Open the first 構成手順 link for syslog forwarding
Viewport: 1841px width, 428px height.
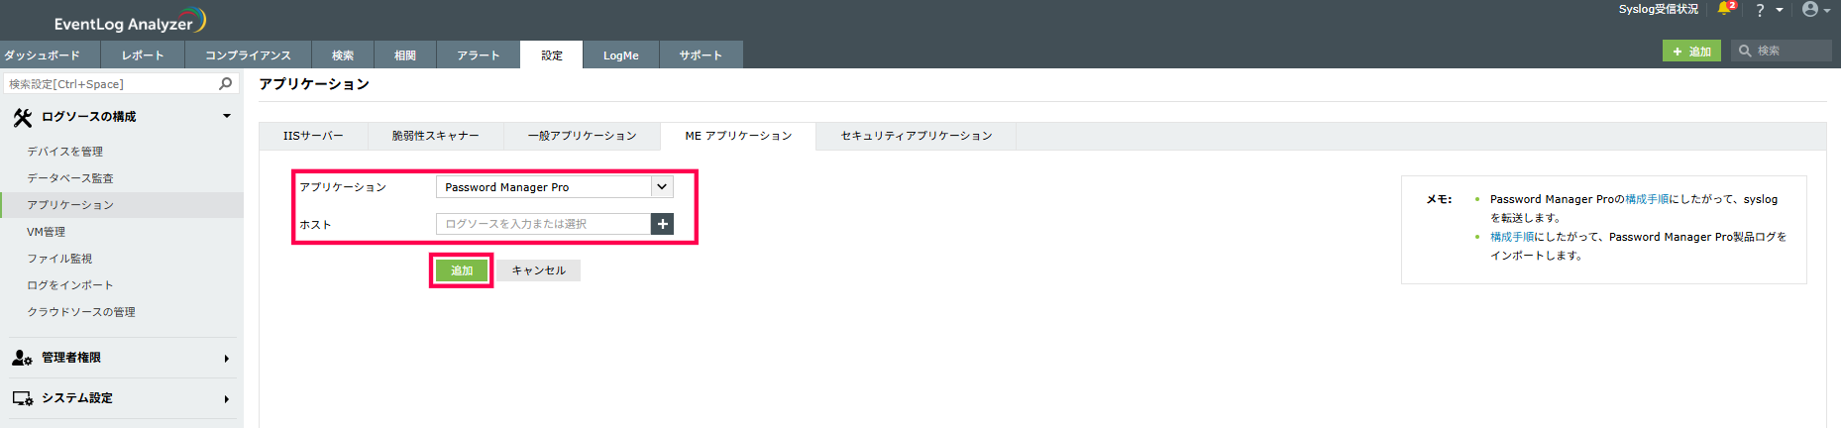(1647, 199)
